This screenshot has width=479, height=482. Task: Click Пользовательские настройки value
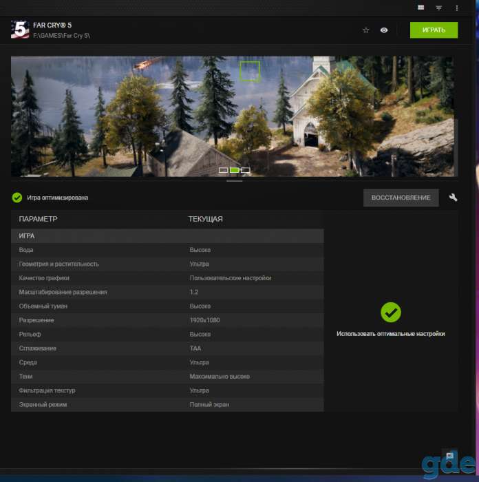pyautogui.click(x=231, y=278)
